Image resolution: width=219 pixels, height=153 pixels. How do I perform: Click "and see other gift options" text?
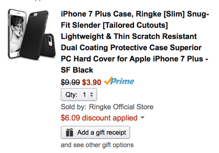tap(97, 145)
